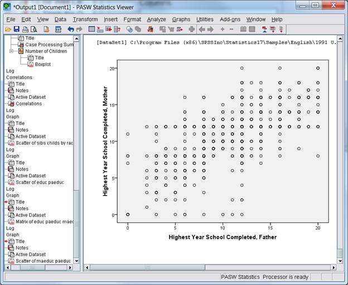Viewport: 348px width, 285px height.
Task: Click content pane scroll-up arrow
Action: [340, 39]
